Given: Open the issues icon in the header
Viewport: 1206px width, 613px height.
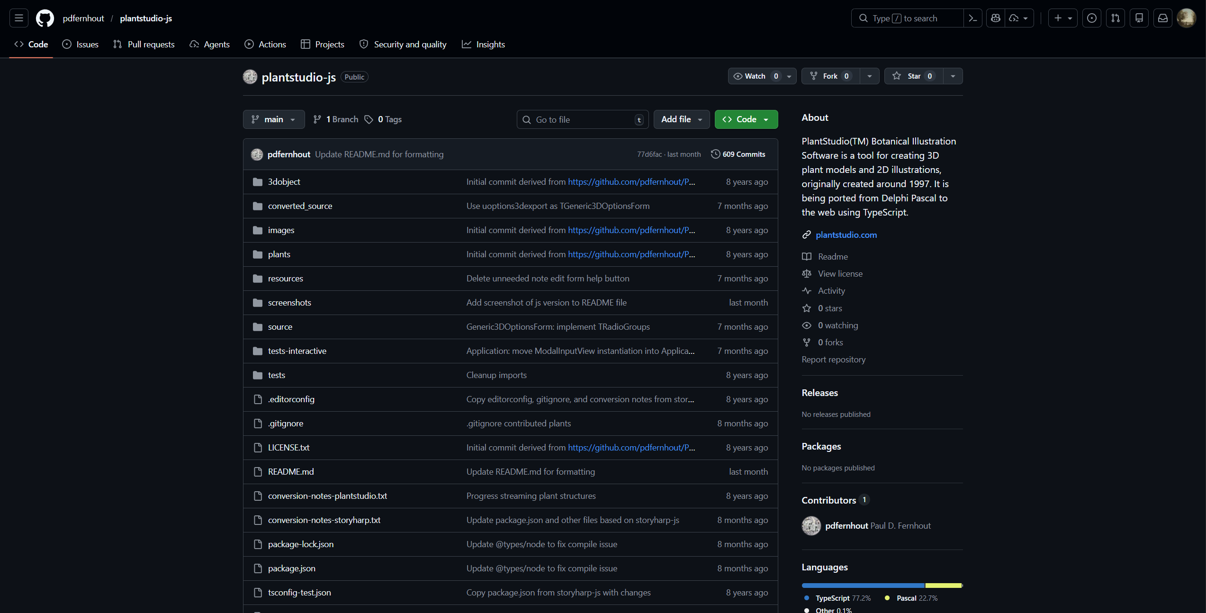Looking at the screenshot, I should (1091, 18).
